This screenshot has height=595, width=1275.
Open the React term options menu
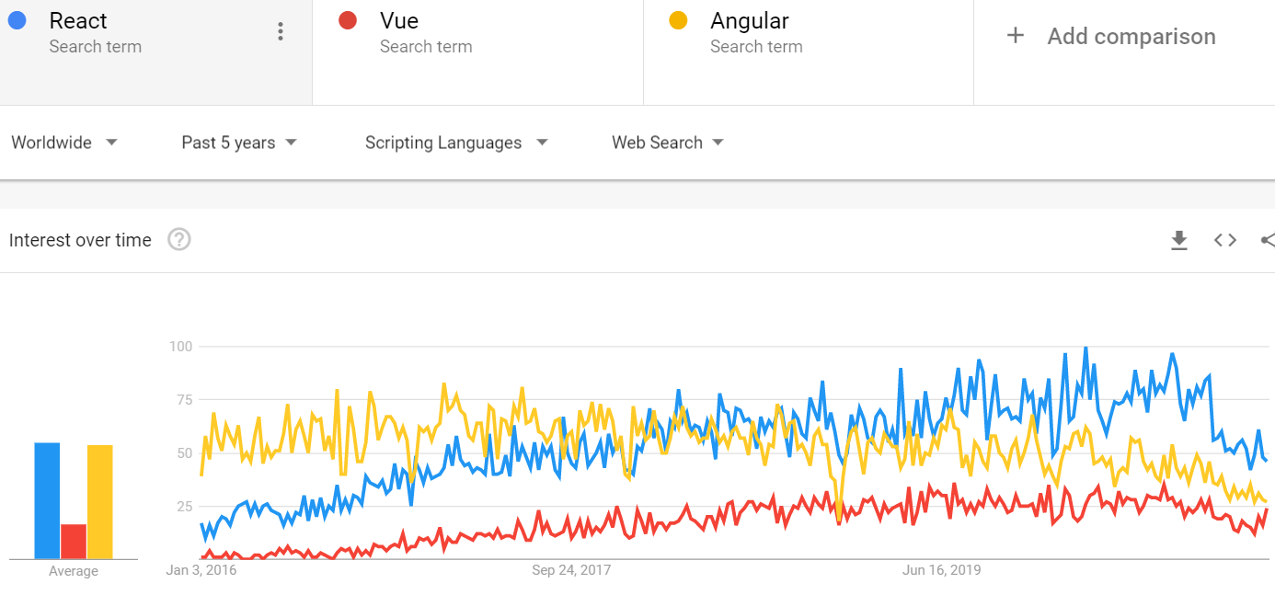tap(281, 32)
